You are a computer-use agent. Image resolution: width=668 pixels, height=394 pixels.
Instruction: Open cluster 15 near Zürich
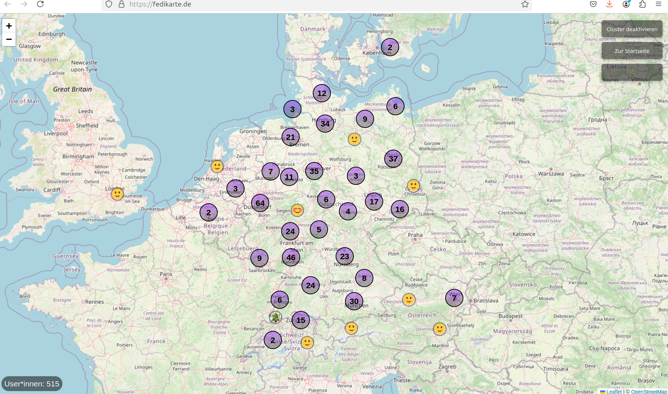pyautogui.click(x=301, y=320)
